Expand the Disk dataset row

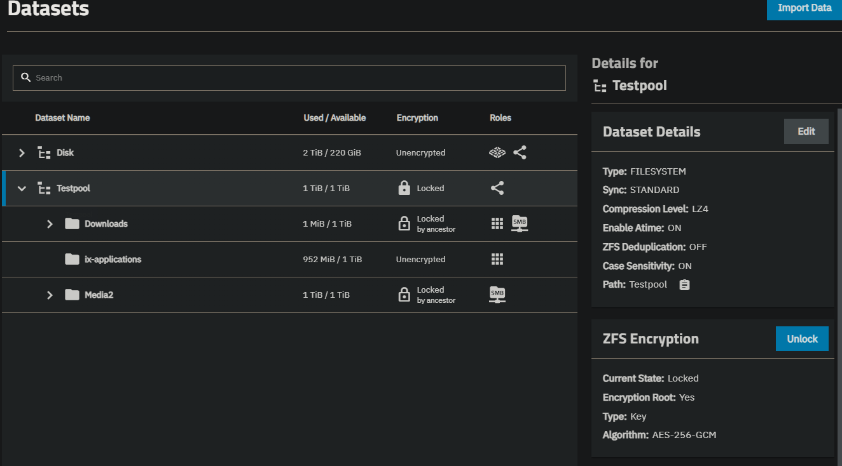point(22,153)
